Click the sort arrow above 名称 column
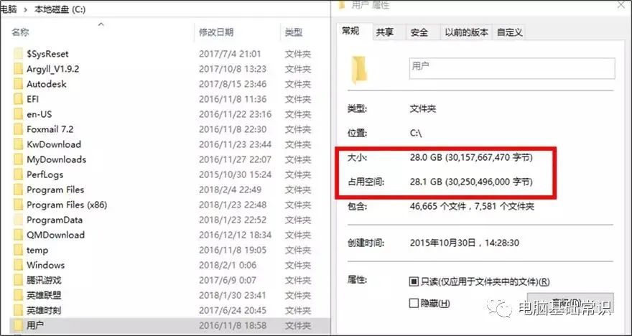Screen dimensions: 632x336 click(101, 24)
